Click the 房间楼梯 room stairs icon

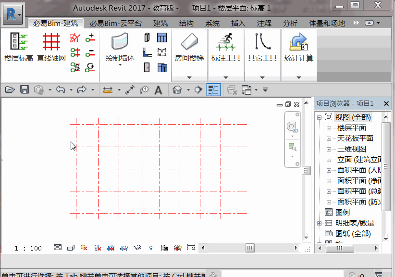pyautogui.click(x=189, y=48)
